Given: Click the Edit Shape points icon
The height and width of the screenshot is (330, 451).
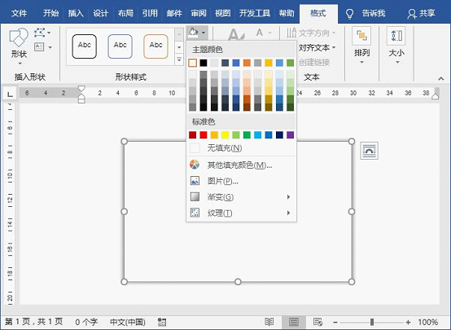Looking at the screenshot, I should pos(39,33).
